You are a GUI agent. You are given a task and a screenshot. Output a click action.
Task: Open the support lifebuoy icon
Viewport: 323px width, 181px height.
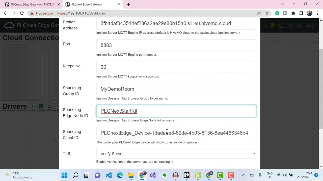point(299,25)
